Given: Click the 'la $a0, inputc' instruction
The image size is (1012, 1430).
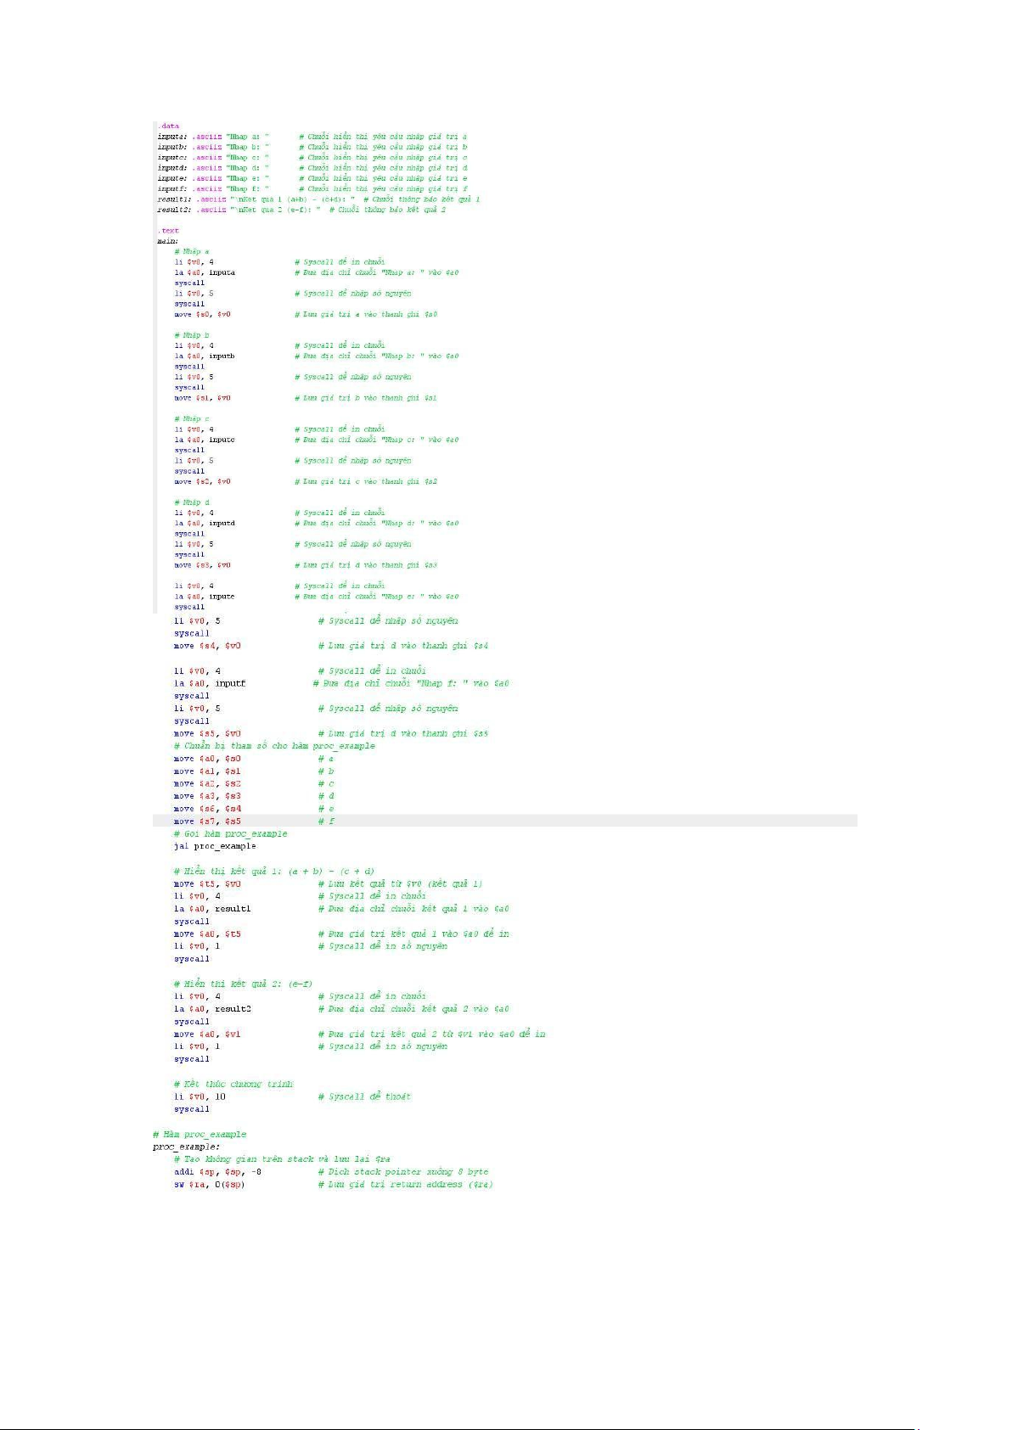Looking at the screenshot, I should [205, 440].
